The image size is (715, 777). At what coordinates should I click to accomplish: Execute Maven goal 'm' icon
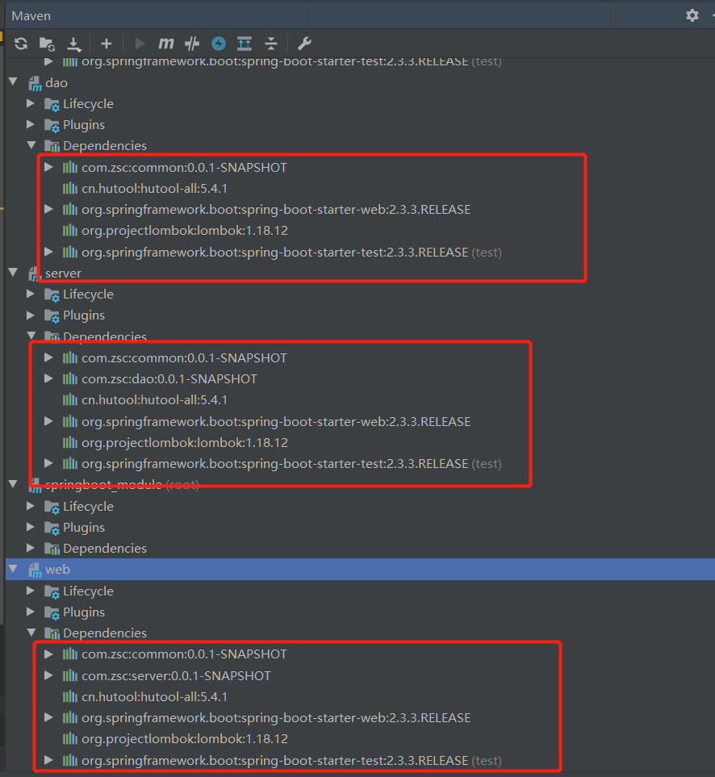tap(166, 44)
